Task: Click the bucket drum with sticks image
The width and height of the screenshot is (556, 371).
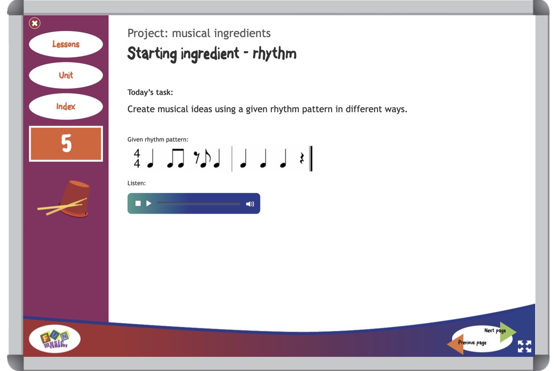Action: 66,199
